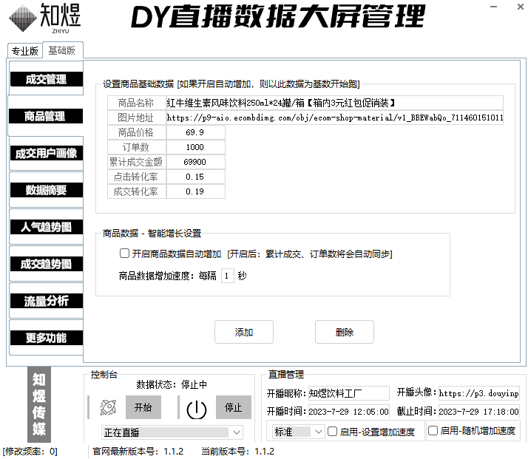Open the 成交趋势图 side tab
528x459 pixels.
[x=46, y=264]
